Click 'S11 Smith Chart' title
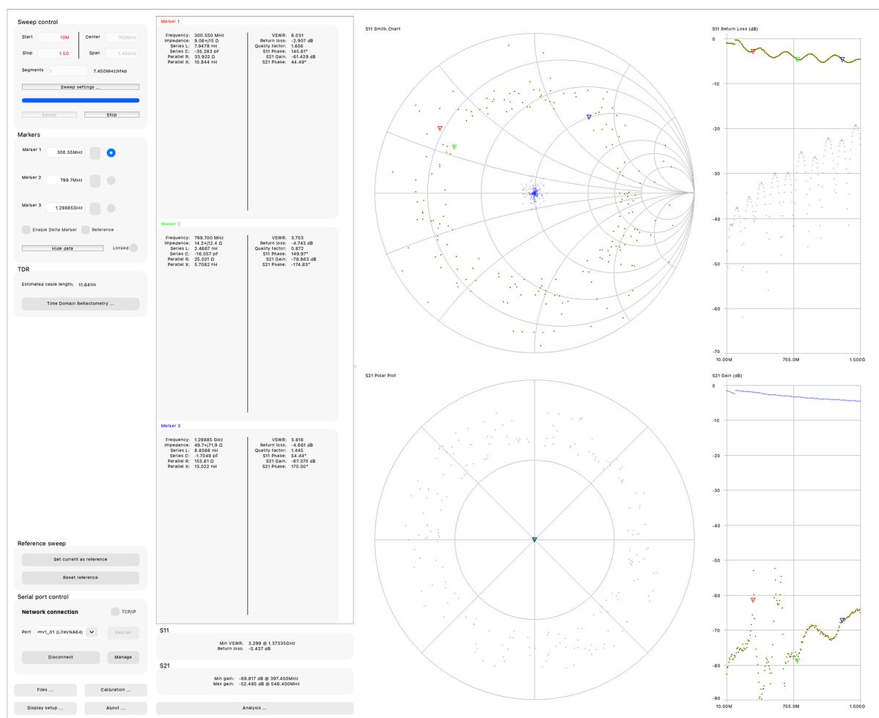Viewport: 879px width, 718px height. (x=383, y=29)
